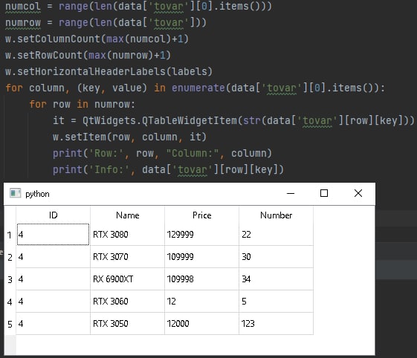Click the ID cell in RTX 3070 row
Image resolution: width=417 pixels, height=358 pixels.
[54, 257]
